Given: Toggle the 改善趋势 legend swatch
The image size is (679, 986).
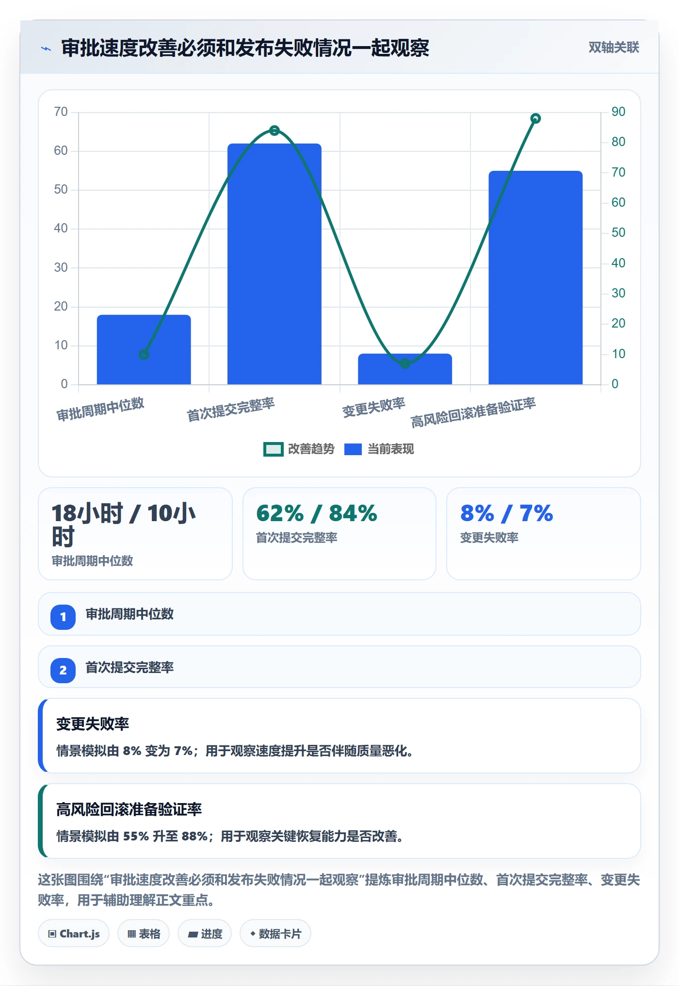Looking at the screenshot, I should point(273,449).
